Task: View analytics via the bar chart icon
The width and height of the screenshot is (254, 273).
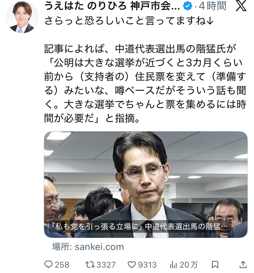Action: point(173,265)
